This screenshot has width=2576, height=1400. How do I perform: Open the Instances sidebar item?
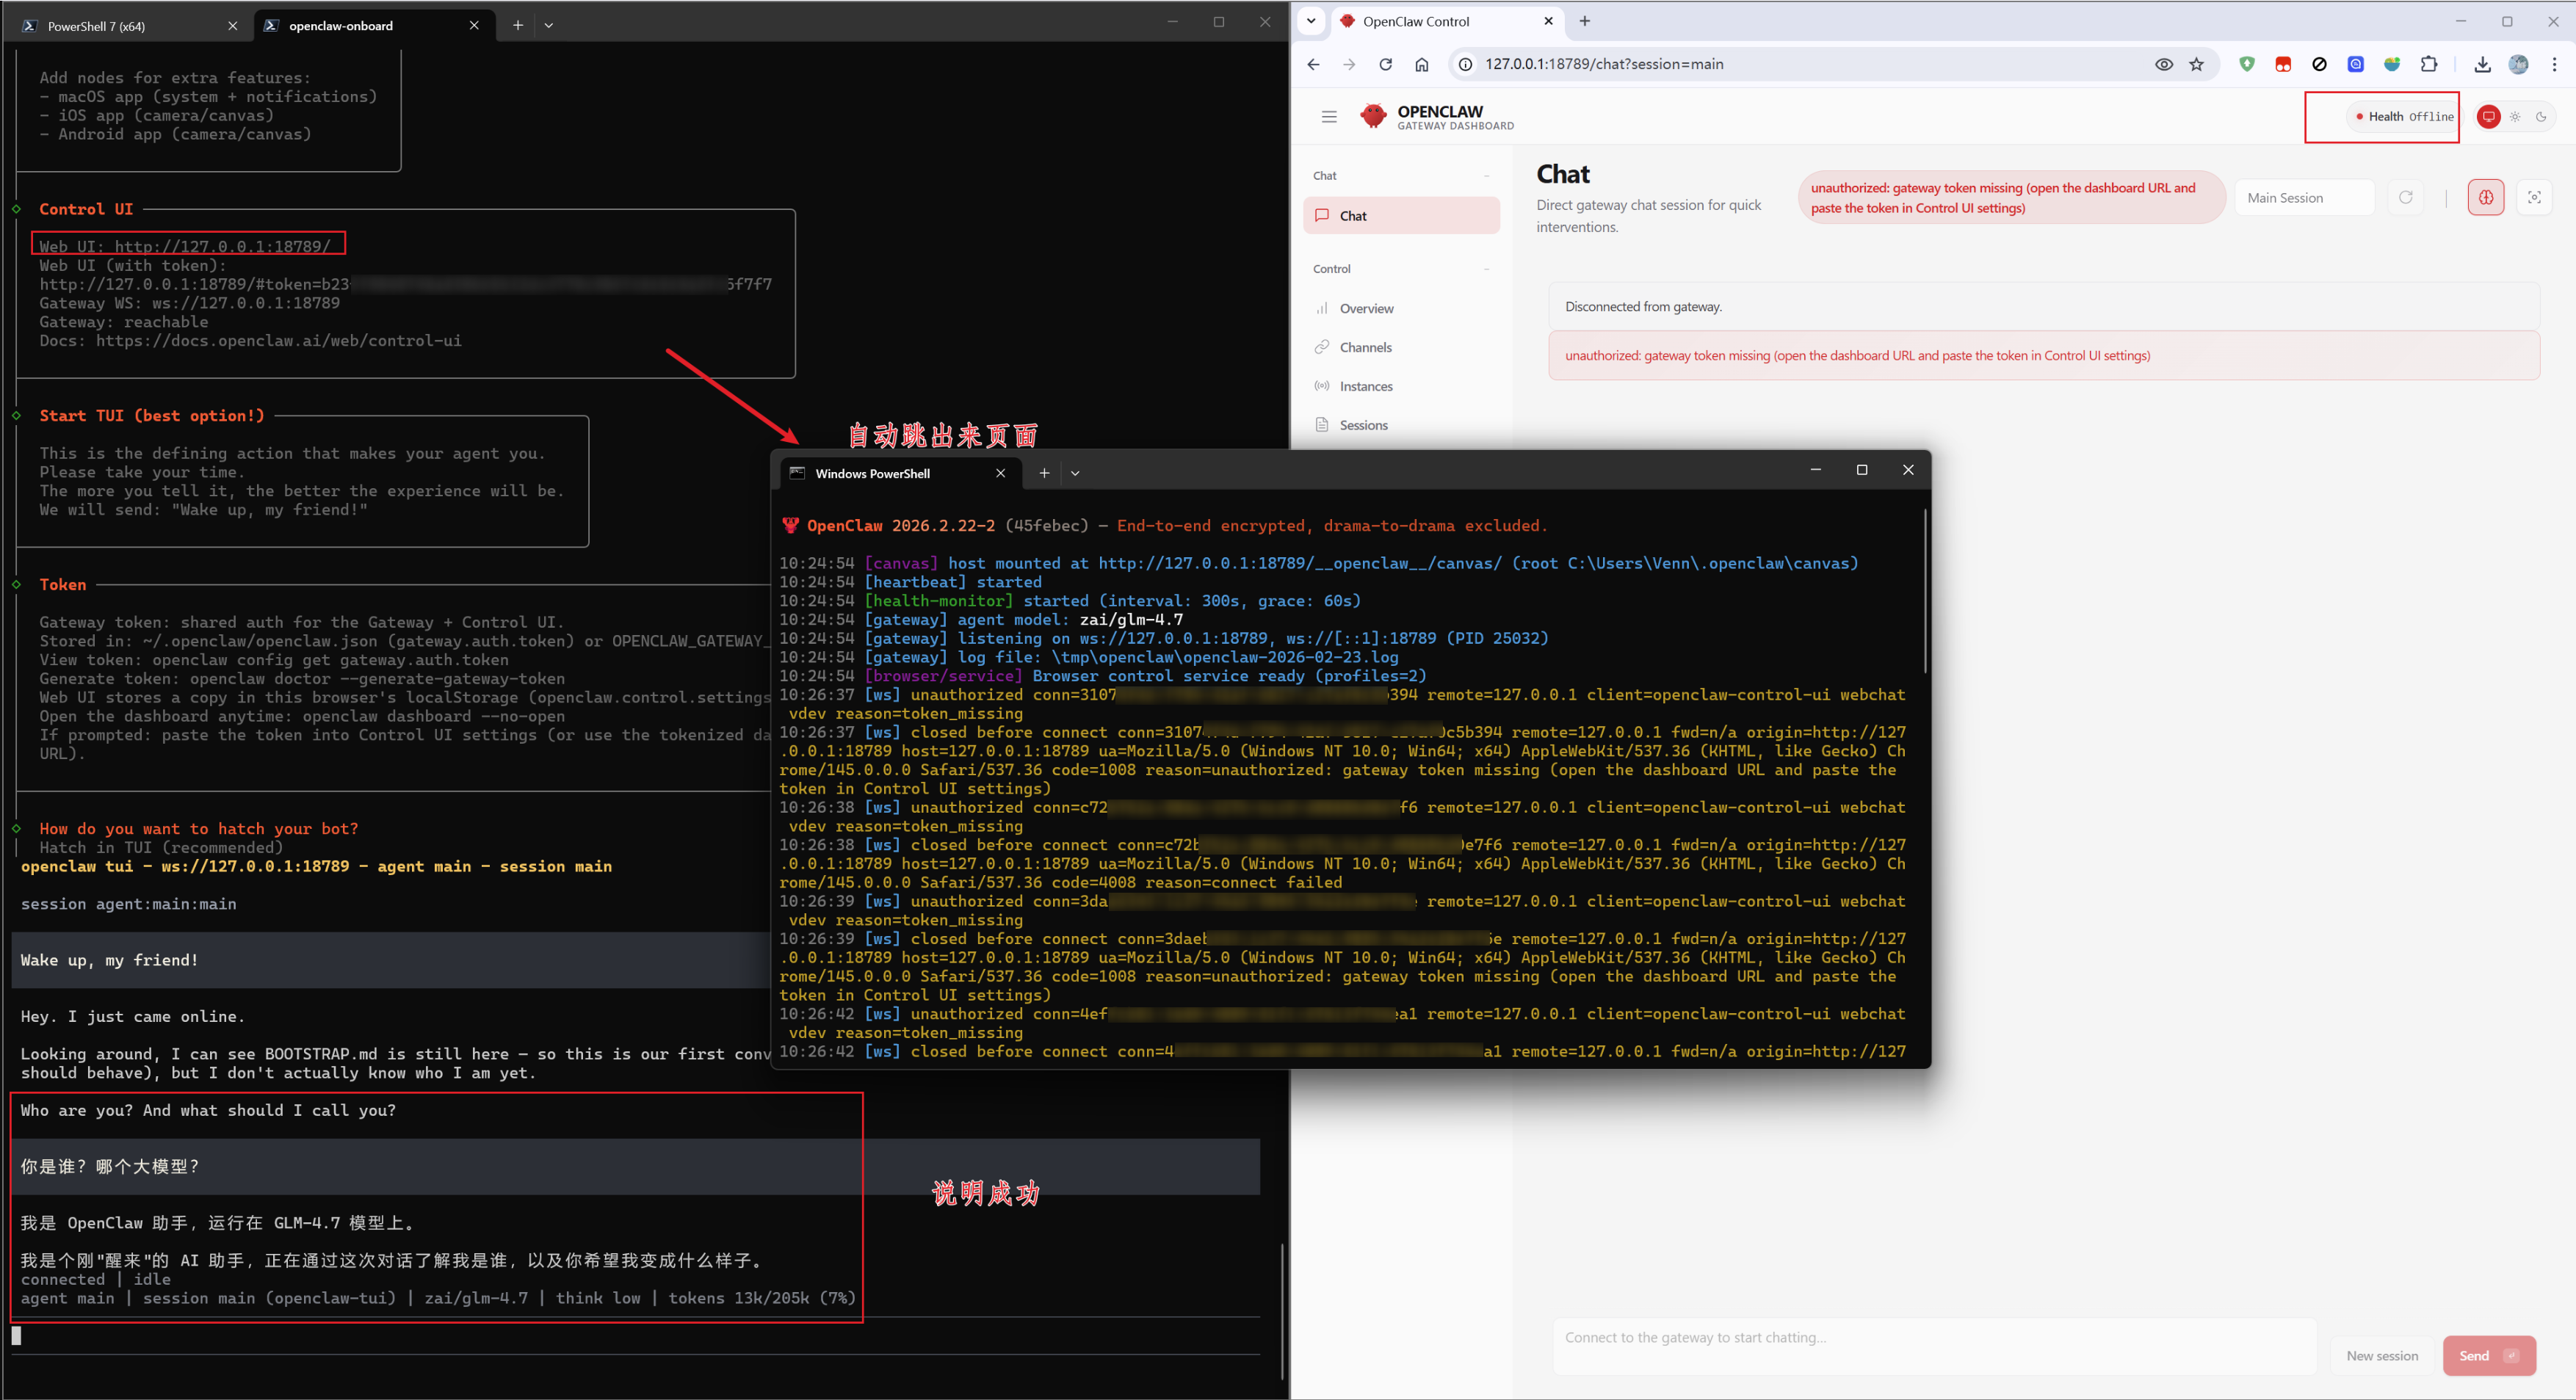coord(1365,386)
